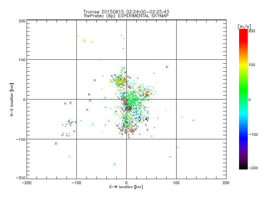This screenshot has width=266, height=199.
Task: Click the '[m/s]' colorbar unit label
Action: pos(244,27)
